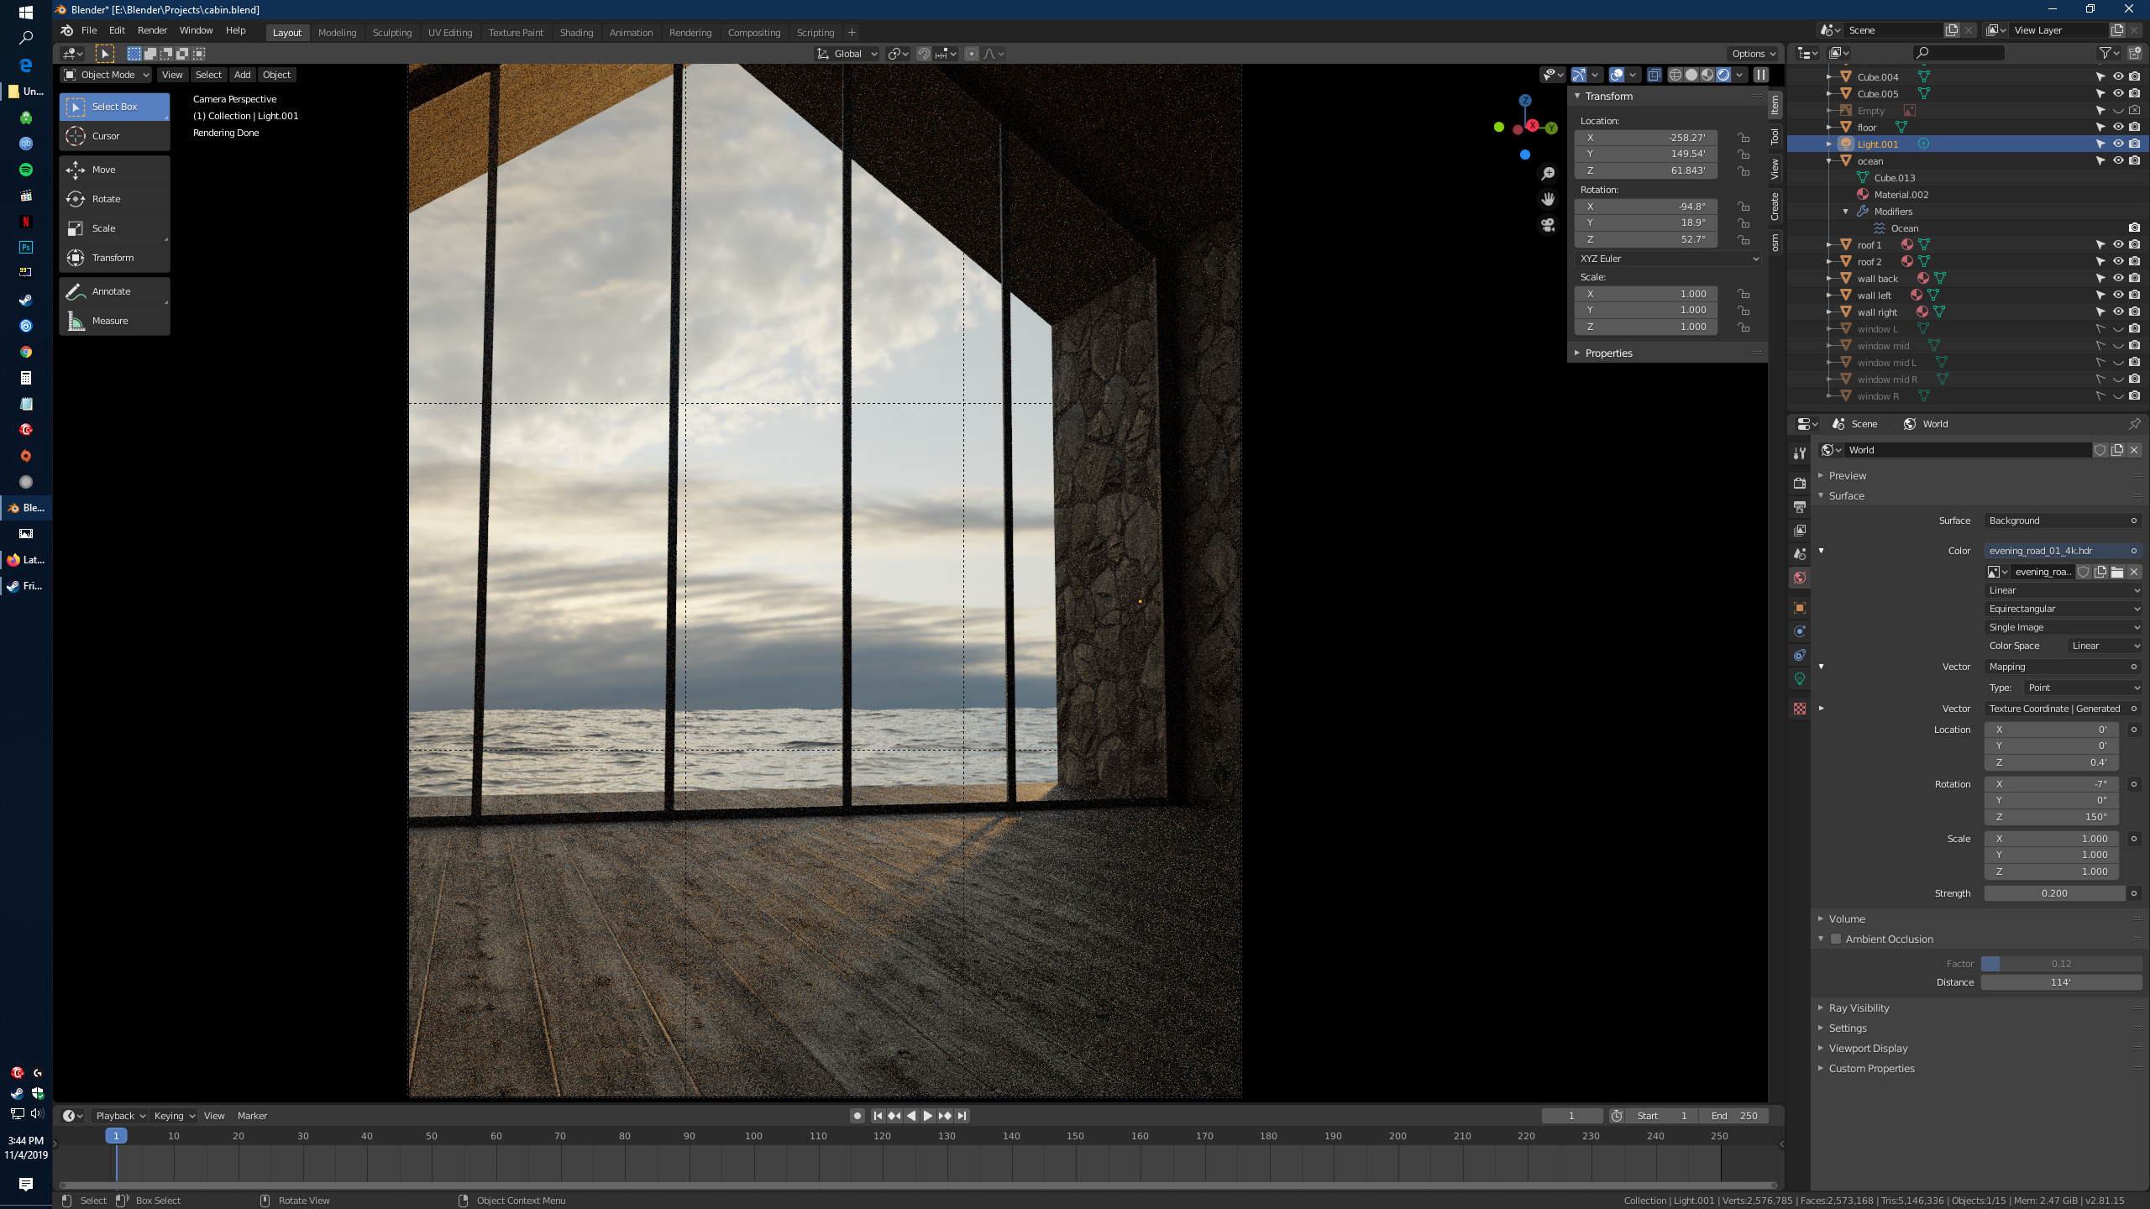Viewport: 2150px width, 1209px height.
Task: Launch Photoshop from the taskbar
Action: click(25, 248)
